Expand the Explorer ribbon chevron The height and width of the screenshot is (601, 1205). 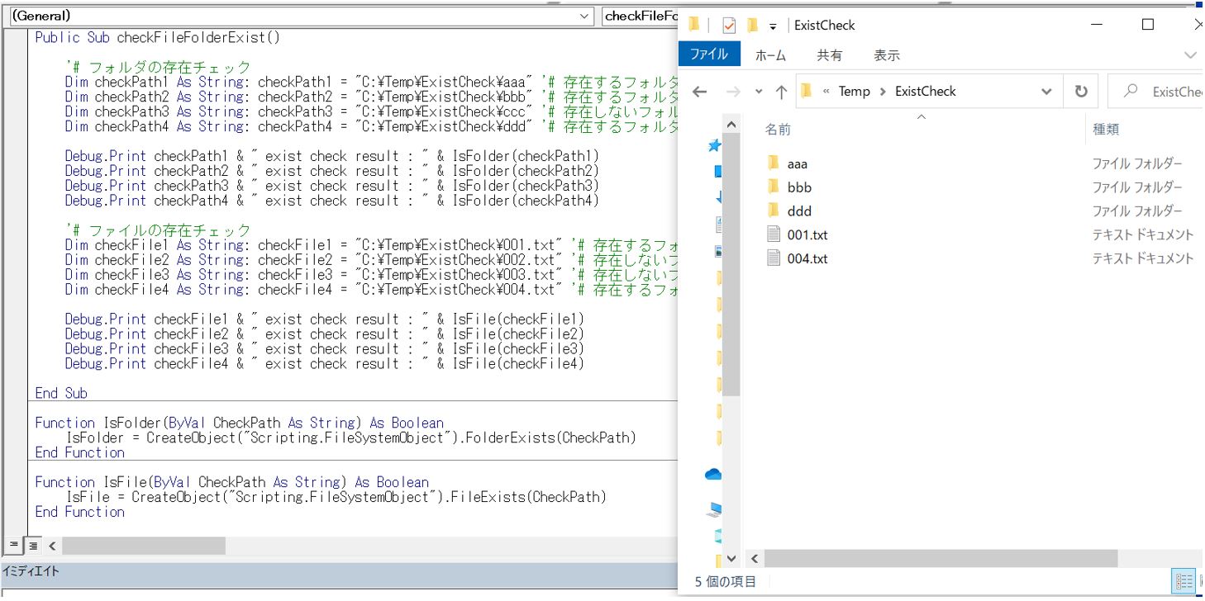[x=1190, y=55]
